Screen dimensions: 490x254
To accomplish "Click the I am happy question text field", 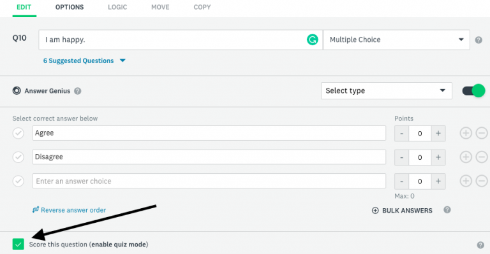I will click(181, 39).
